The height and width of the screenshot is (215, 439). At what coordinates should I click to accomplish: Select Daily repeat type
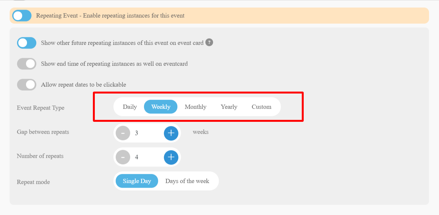coord(130,107)
